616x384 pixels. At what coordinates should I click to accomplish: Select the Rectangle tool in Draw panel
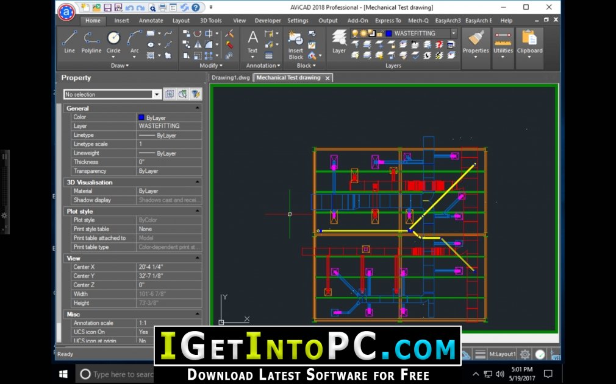pos(151,33)
